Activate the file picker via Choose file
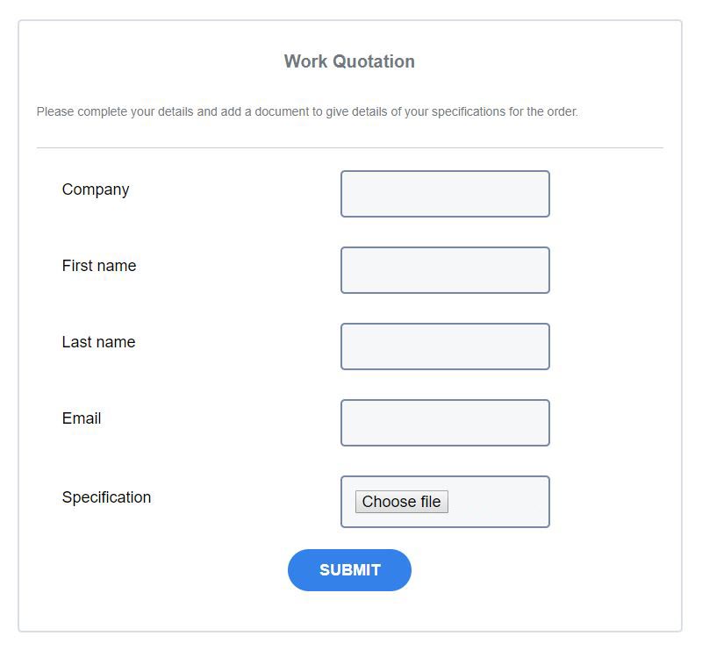702x650 pixels. coord(401,501)
